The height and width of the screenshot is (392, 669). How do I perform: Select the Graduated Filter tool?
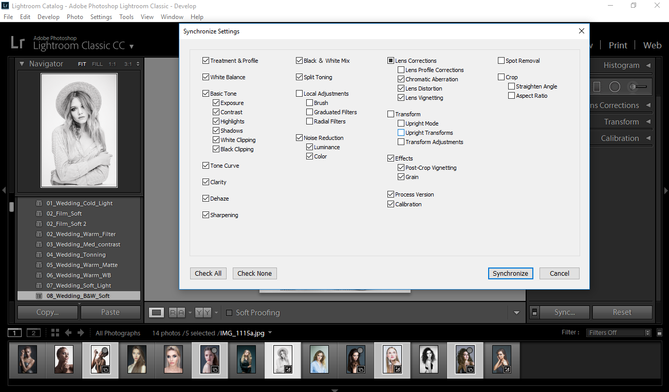coord(597,86)
